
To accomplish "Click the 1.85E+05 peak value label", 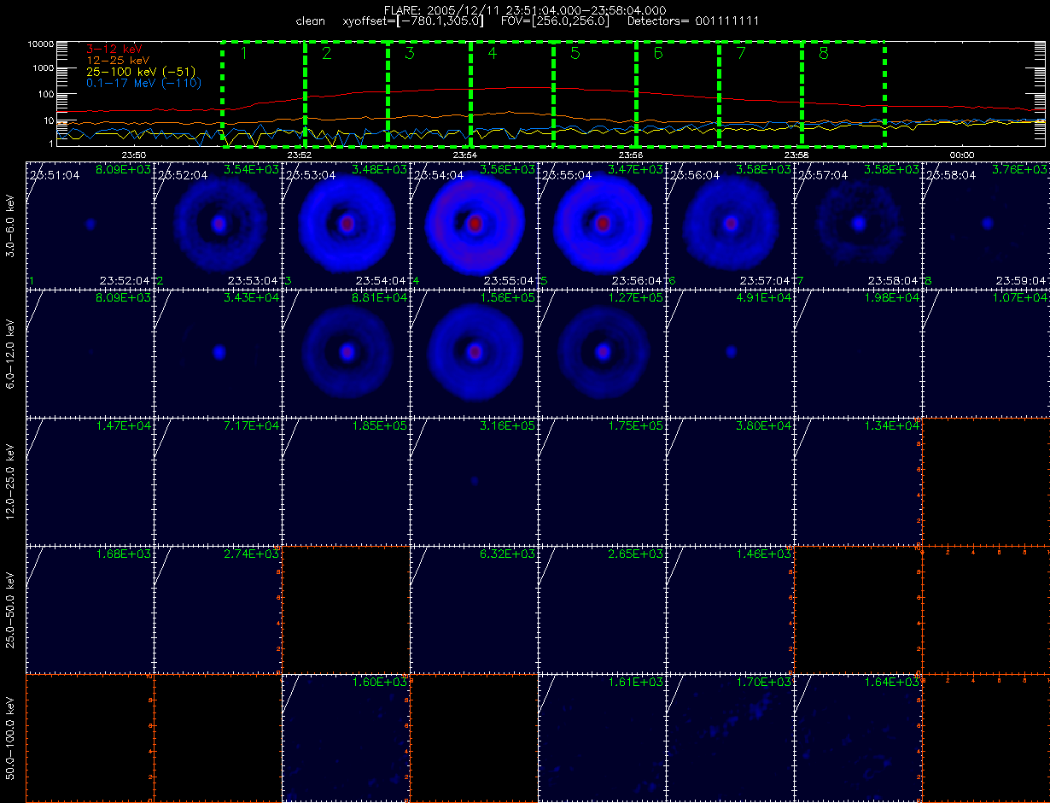I will 381,425.
